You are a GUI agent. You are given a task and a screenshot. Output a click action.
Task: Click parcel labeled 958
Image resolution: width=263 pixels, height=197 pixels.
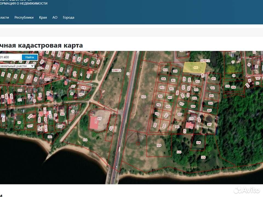tap(233, 87)
